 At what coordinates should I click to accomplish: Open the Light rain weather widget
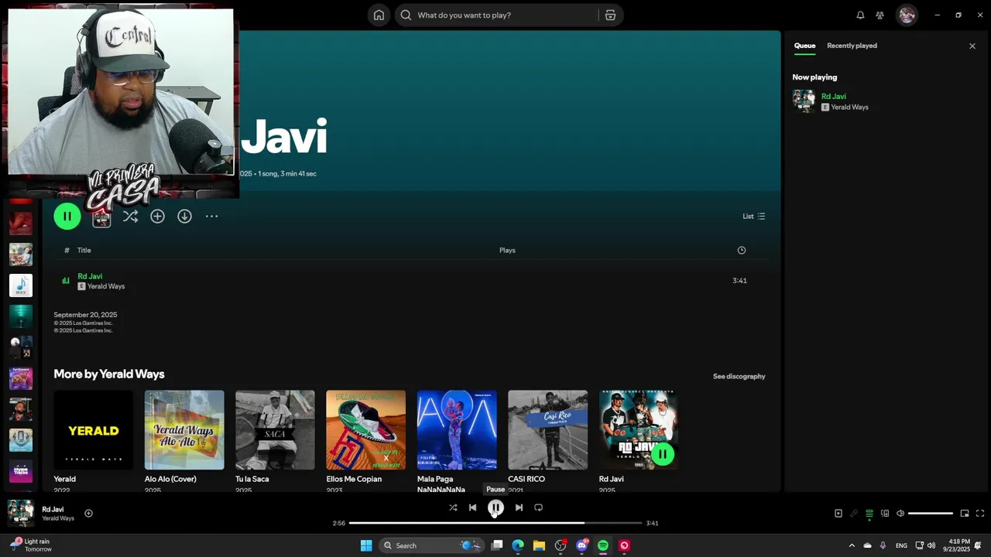(31, 545)
